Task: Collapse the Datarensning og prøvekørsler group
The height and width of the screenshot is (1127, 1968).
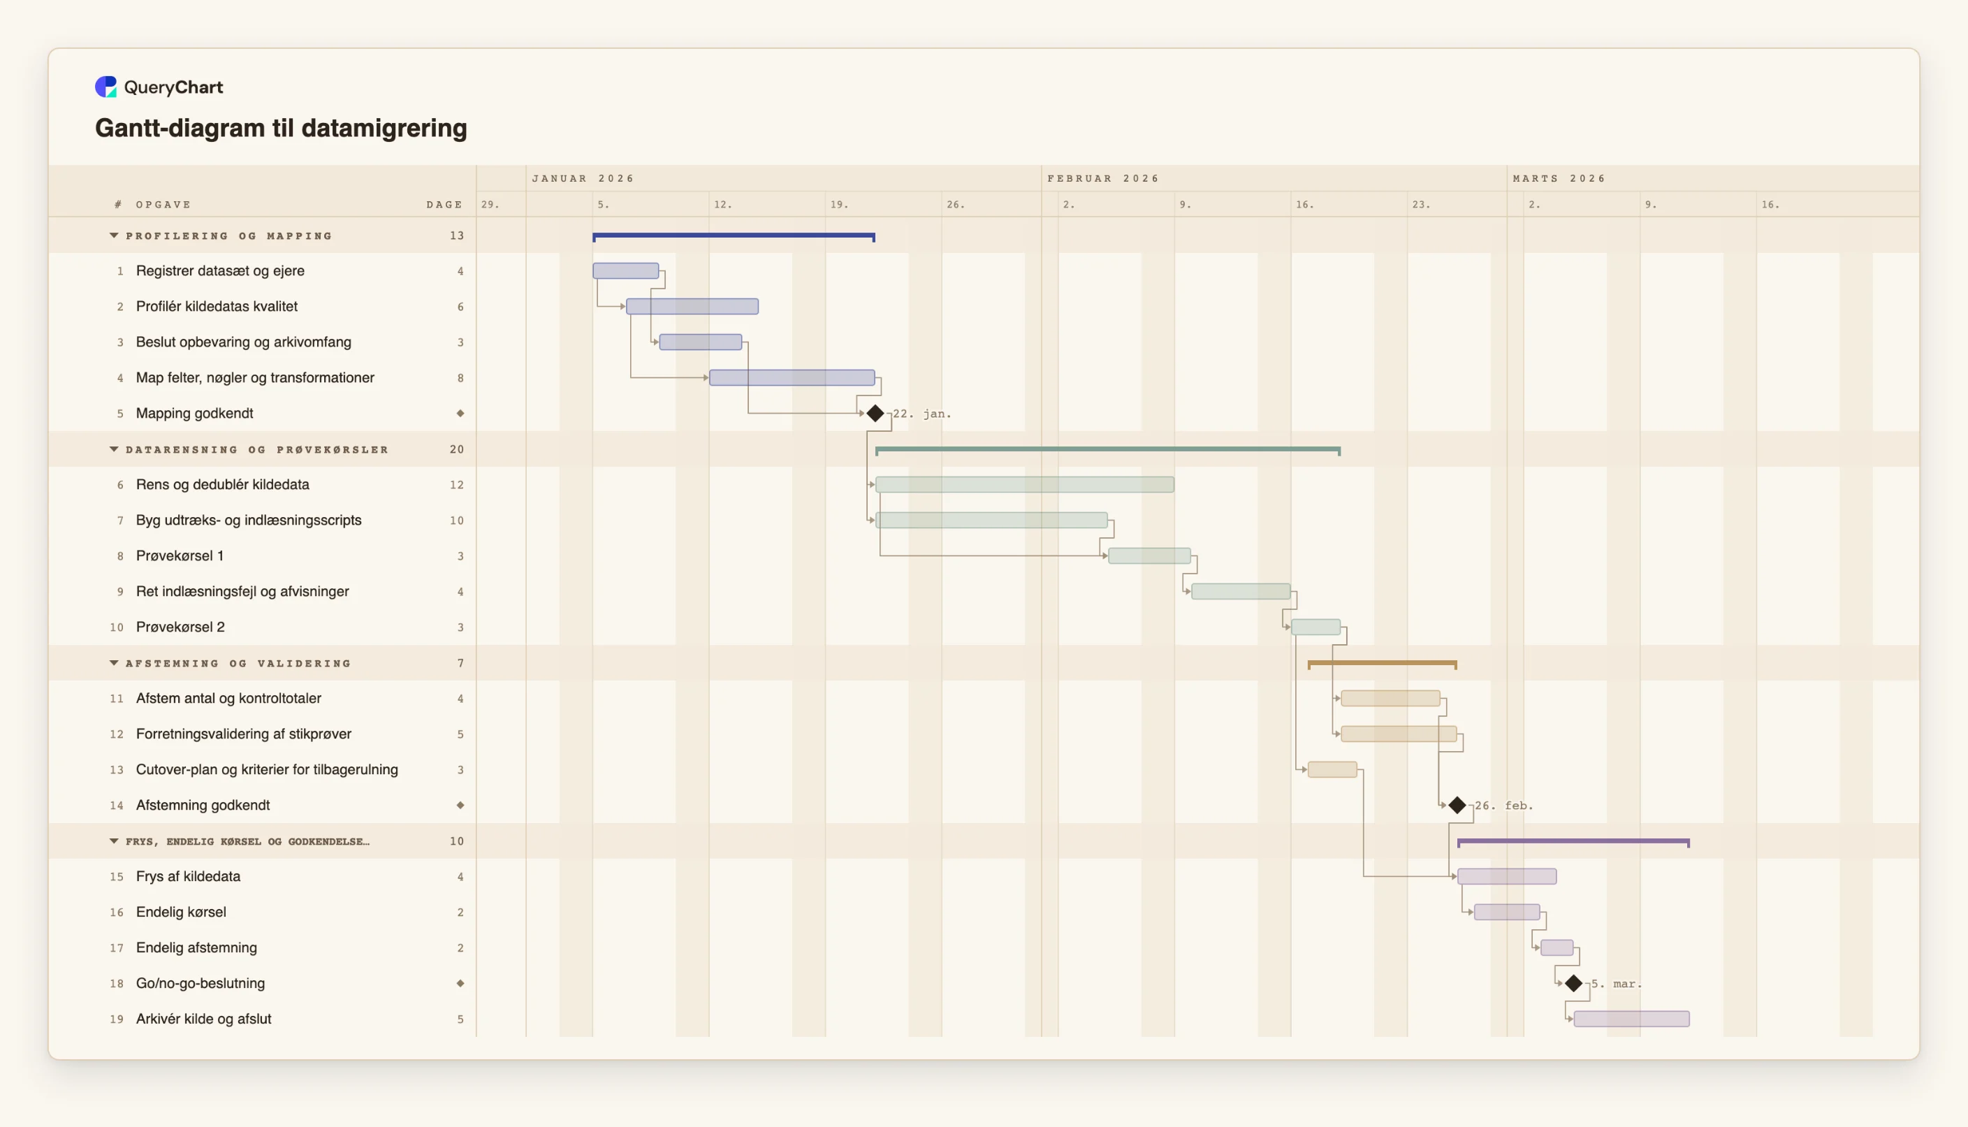Action: point(114,449)
